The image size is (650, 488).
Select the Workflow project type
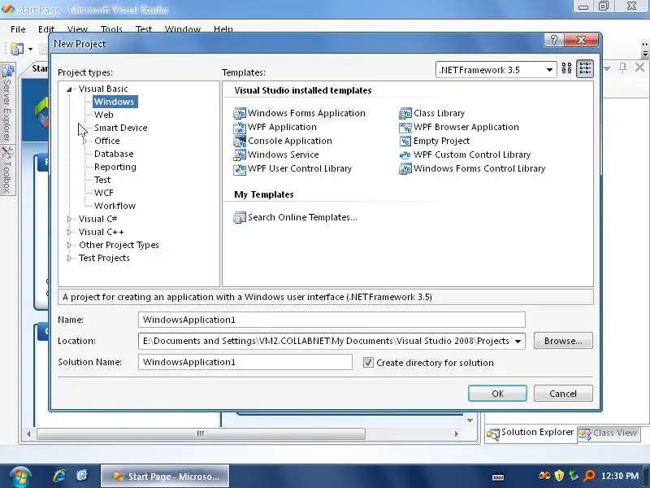pyautogui.click(x=115, y=206)
